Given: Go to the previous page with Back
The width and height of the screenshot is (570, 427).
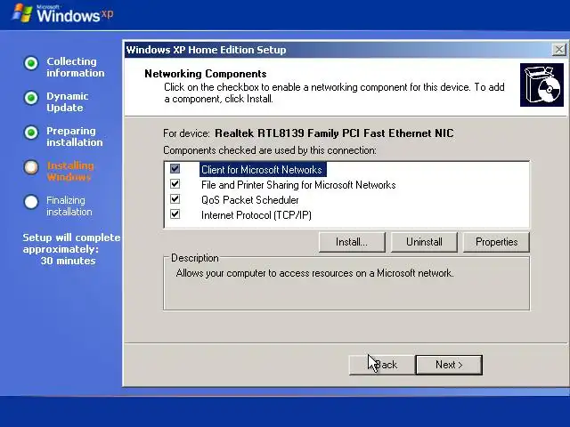Looking at the screenshot, I should point(382,365).
